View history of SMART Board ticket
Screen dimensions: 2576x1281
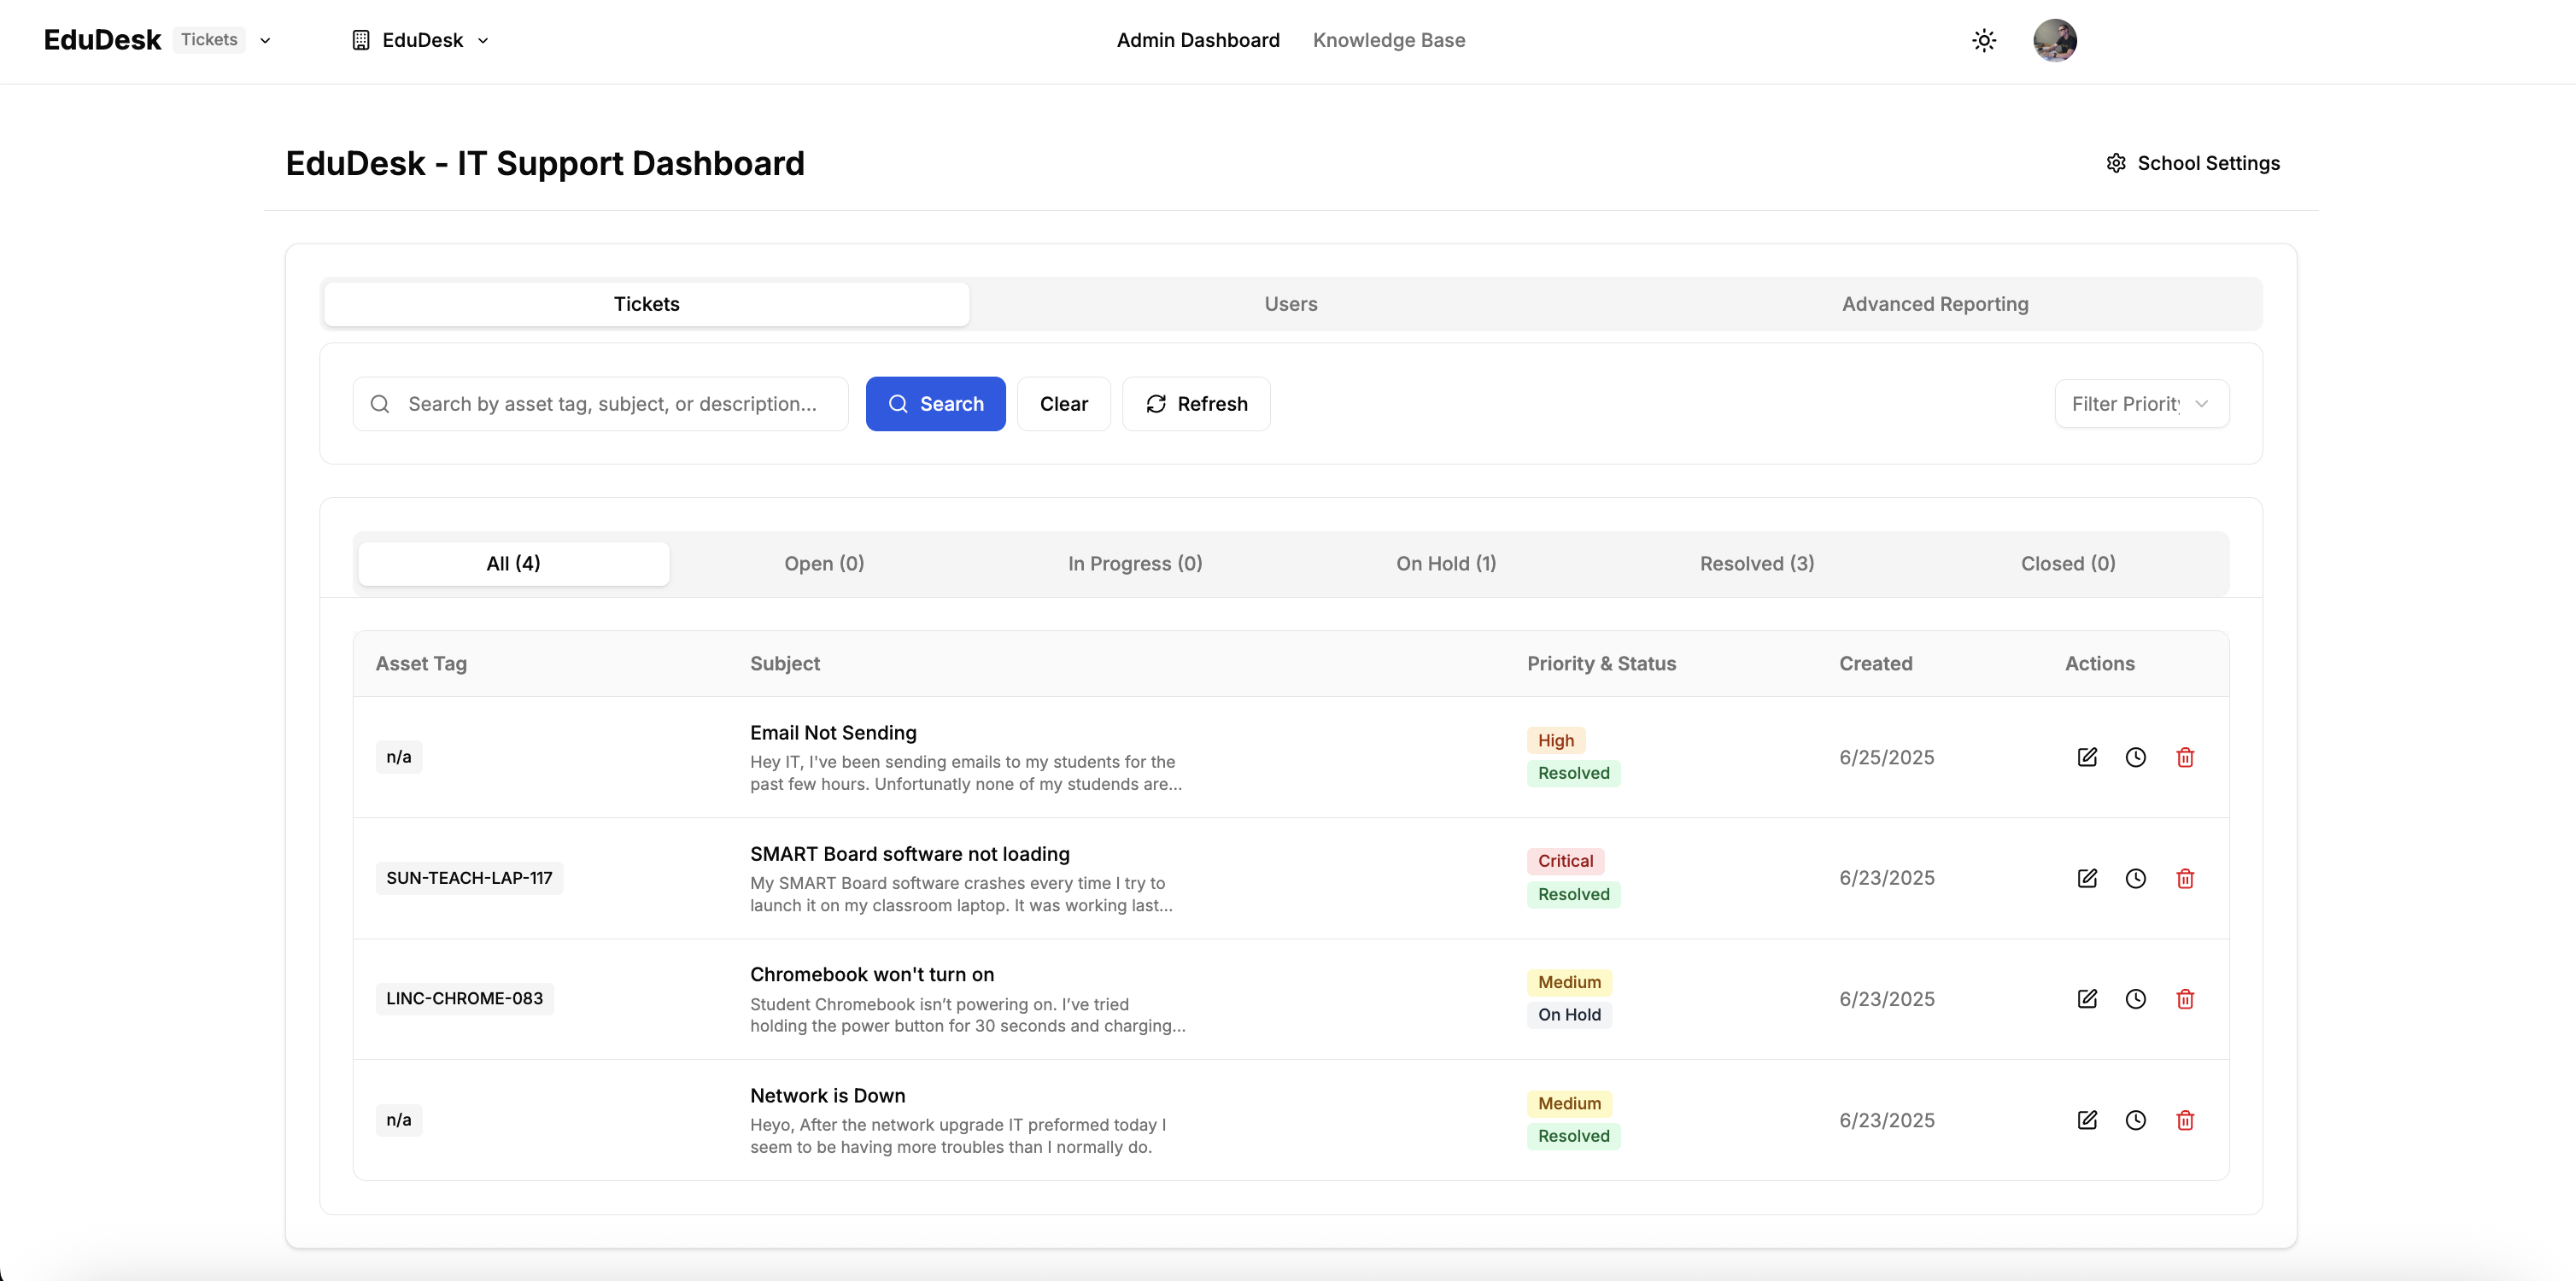[x=2135, y=878]
